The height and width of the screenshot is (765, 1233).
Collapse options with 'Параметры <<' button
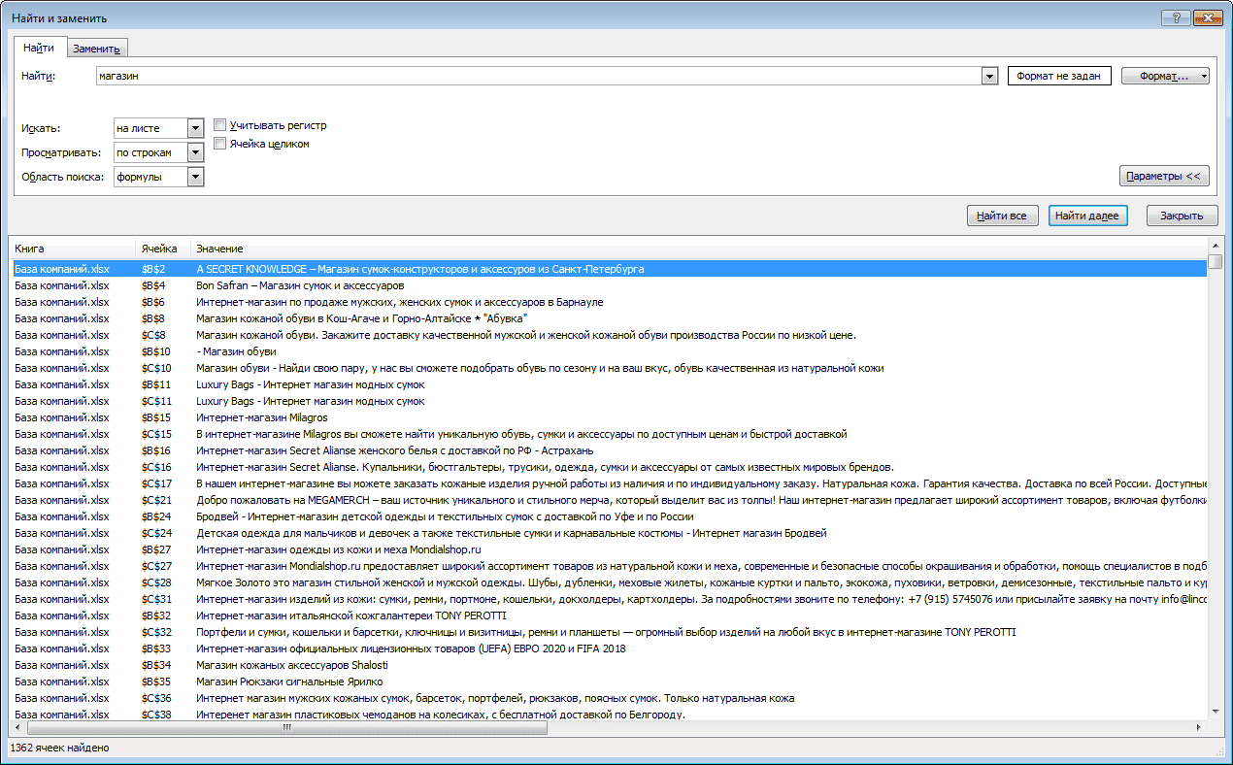pos(1164,176)
